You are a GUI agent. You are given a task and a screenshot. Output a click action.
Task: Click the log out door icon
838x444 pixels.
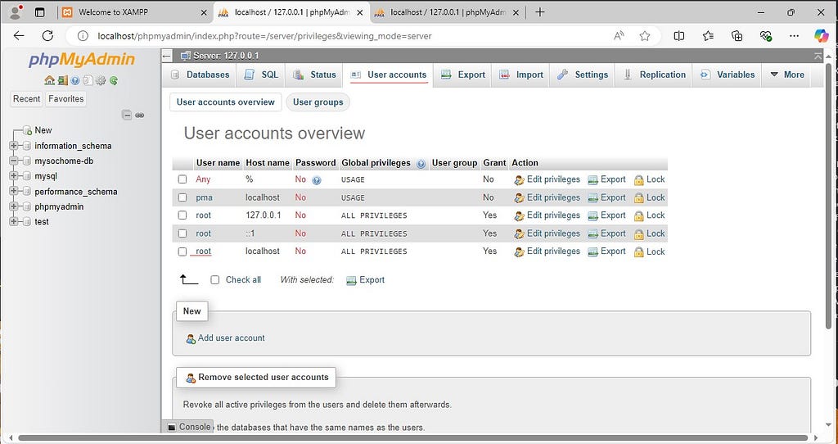(62, 81)
